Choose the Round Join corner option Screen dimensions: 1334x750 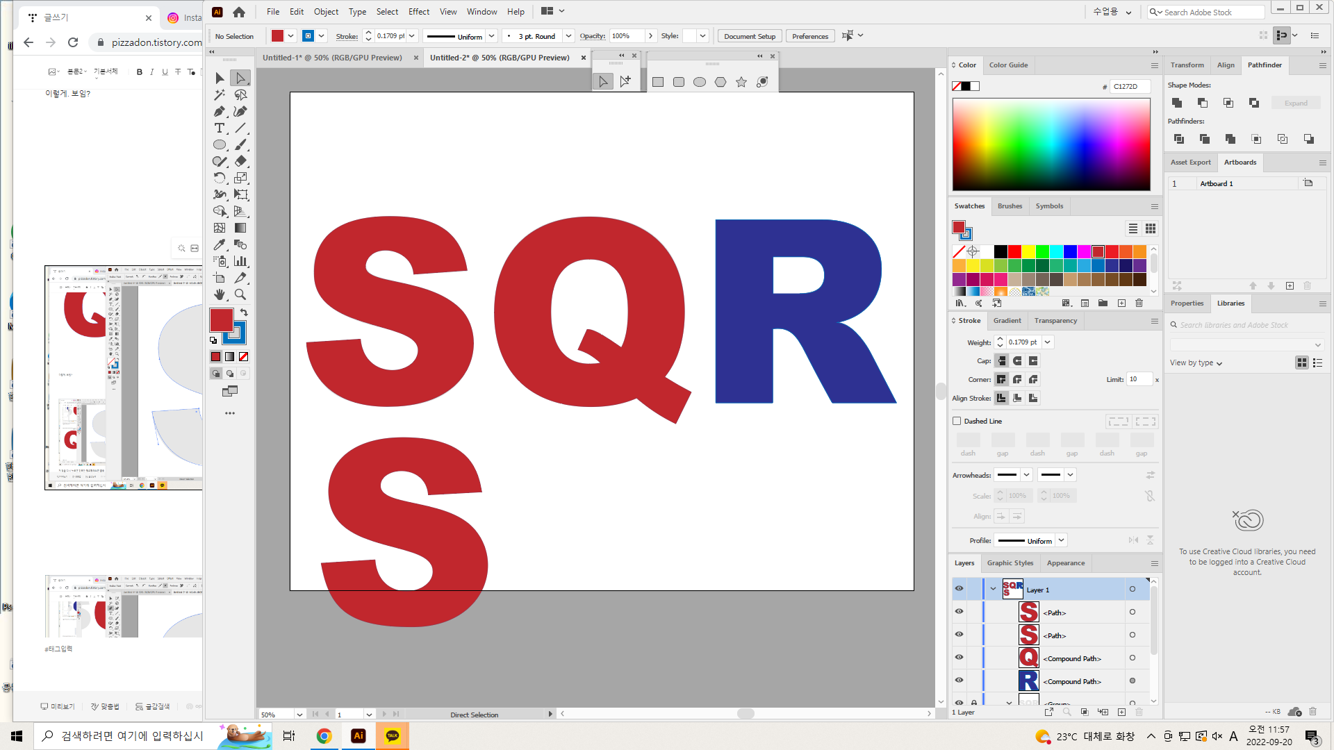pos(1017,380)
